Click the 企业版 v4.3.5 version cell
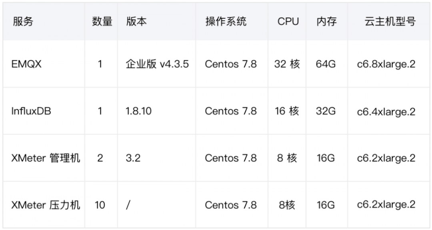The image size is (432, 230). (157, 64)
